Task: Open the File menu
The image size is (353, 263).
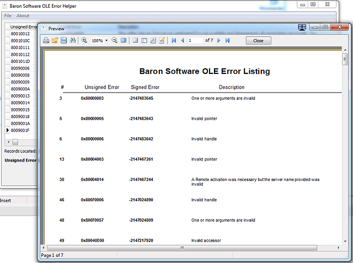Action: point(8,15)
